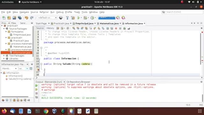Open the Files panel tab
The width and height of the screenshot is (204, 115).
(13, 23)
